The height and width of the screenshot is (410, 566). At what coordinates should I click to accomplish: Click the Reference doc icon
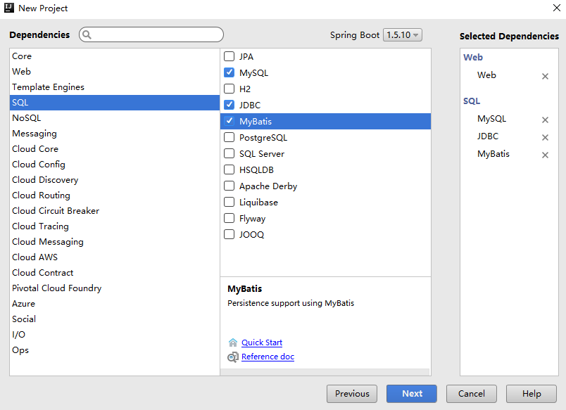(233, 357)
